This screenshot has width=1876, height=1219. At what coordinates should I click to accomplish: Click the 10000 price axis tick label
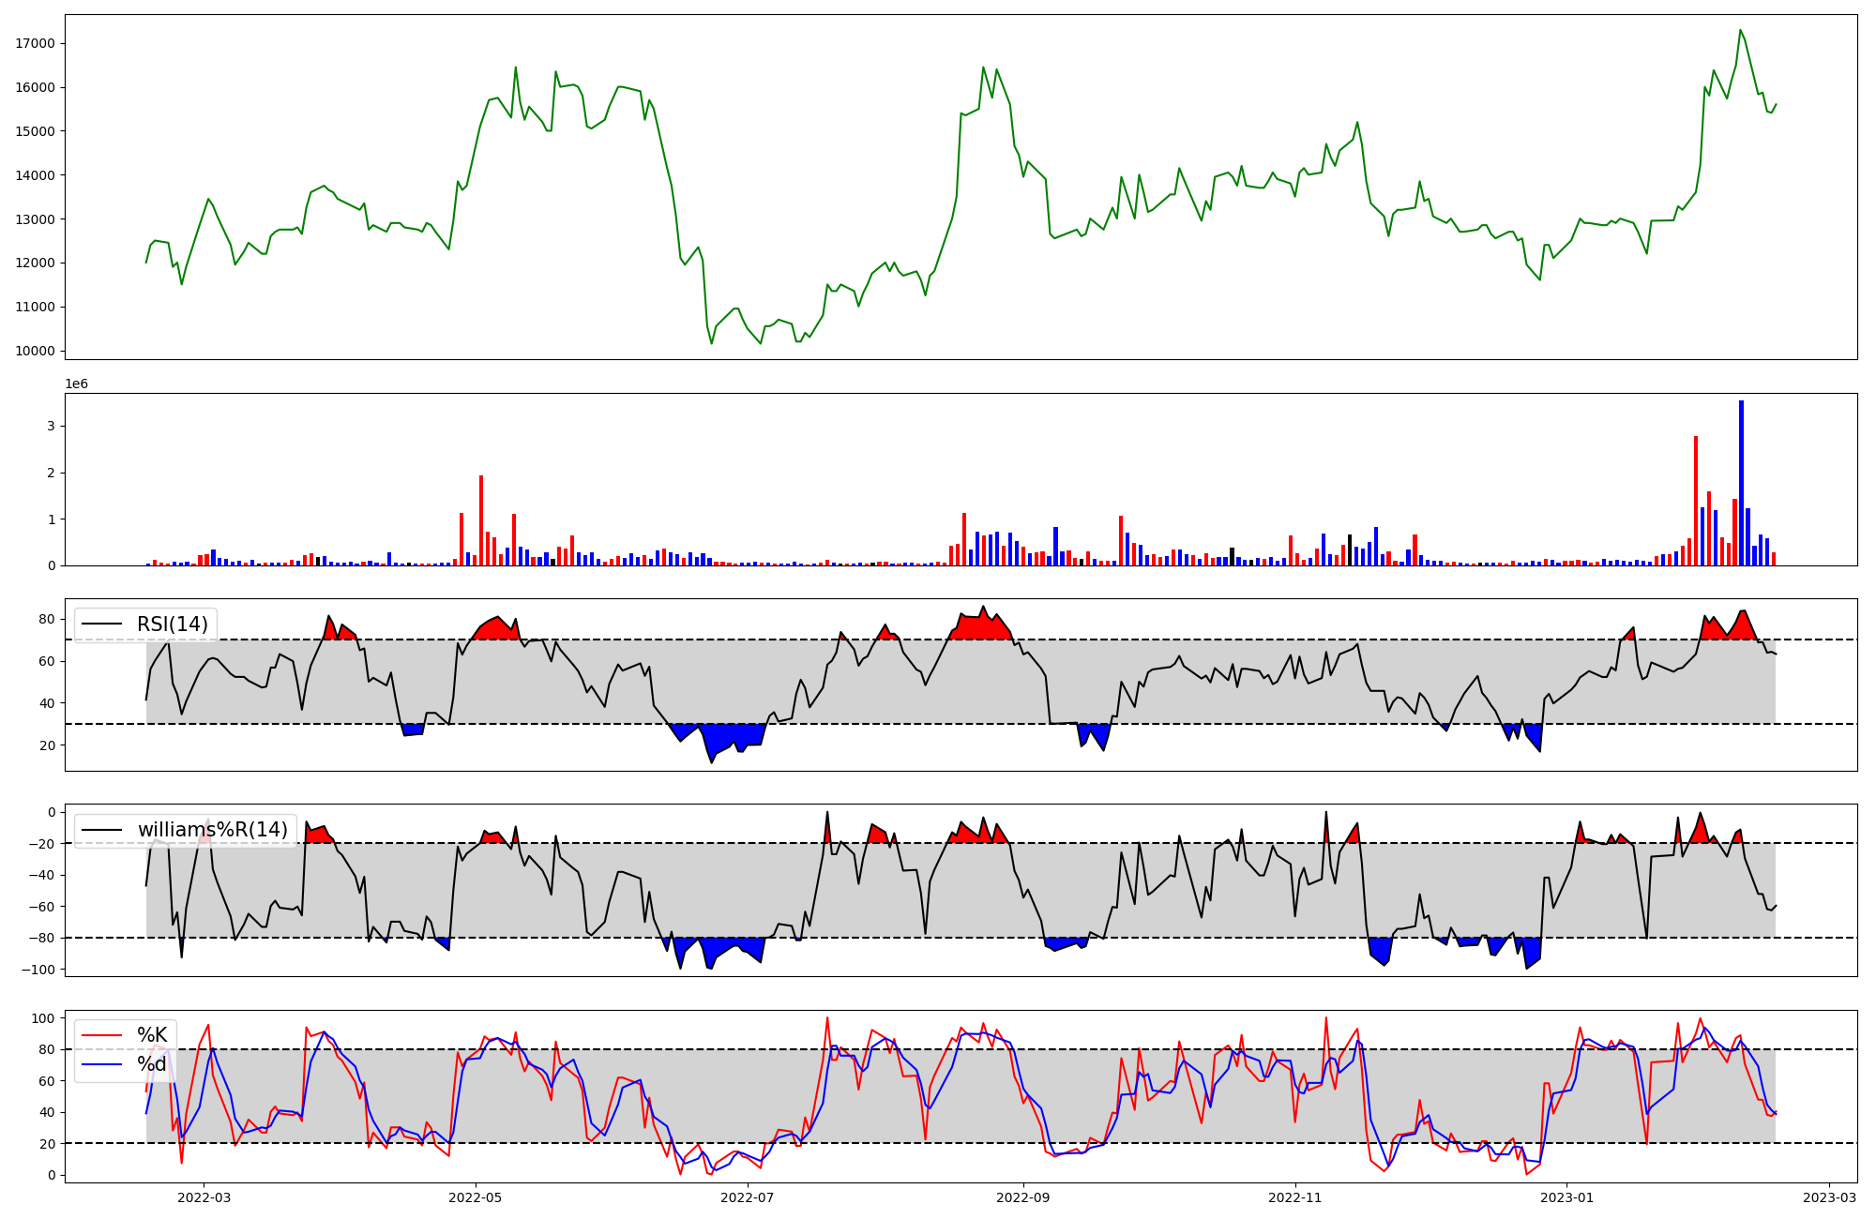(x=35, y=351)
